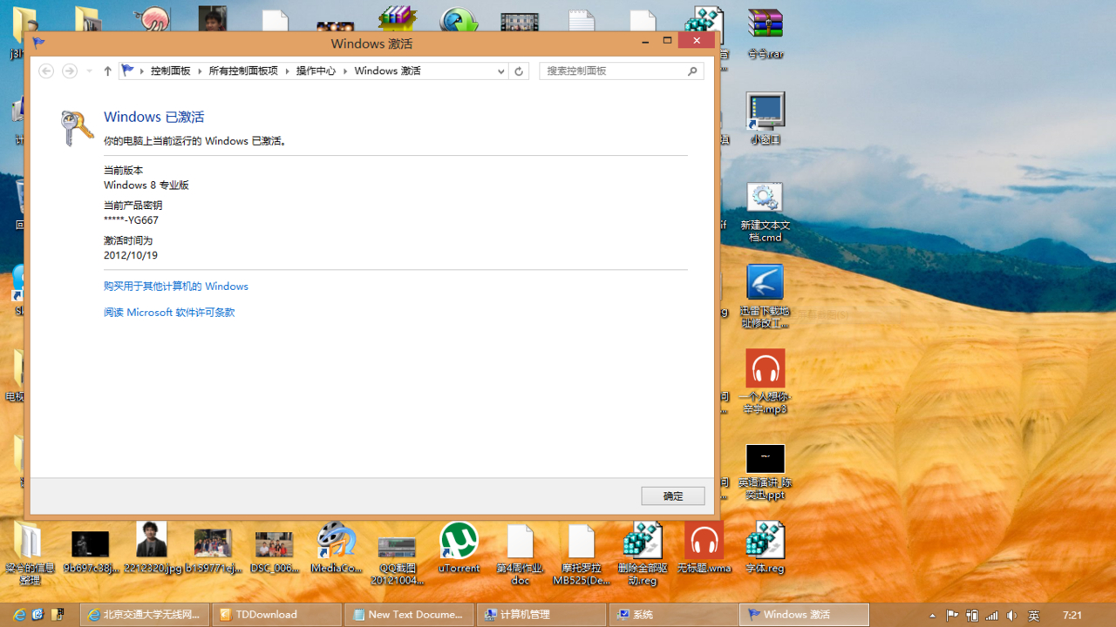The height and width of the screenshot is (627, 1116).
Task: Open 阅读 Microsoft 软件许可条款 link
Action: [169, 313]
